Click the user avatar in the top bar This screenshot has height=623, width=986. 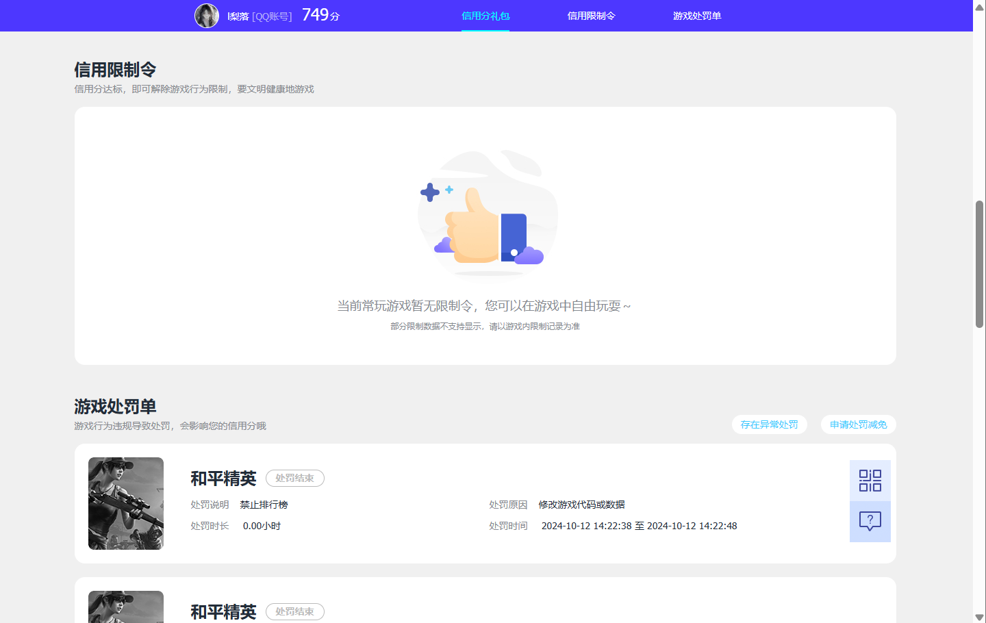(x=207, y=15)
